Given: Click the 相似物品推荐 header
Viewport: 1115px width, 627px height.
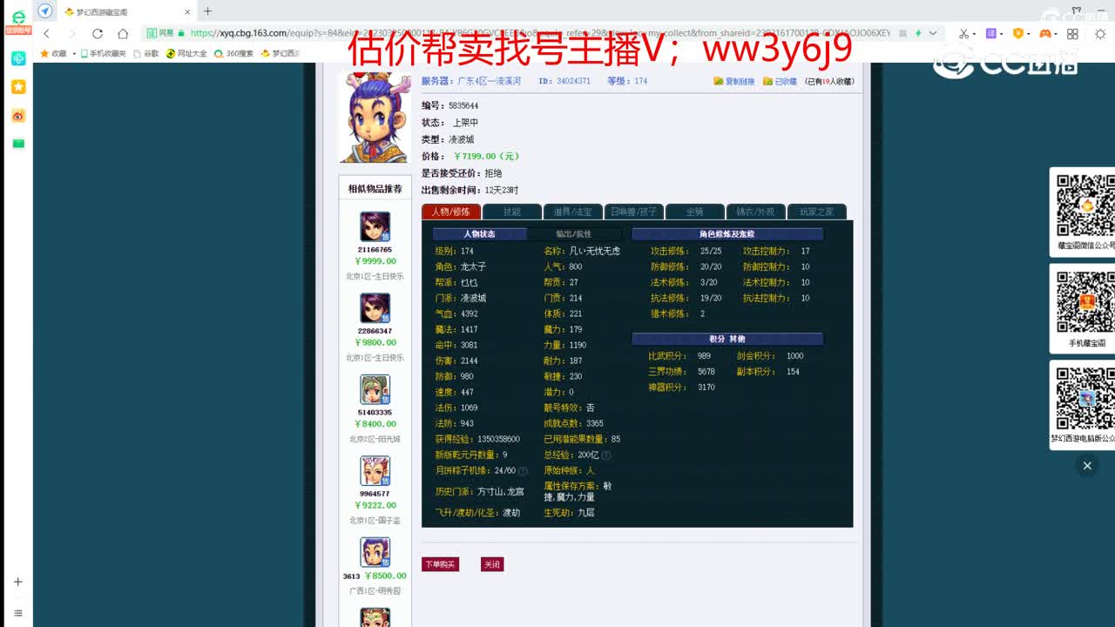Looking at the screenshot, I should (375, 189).
